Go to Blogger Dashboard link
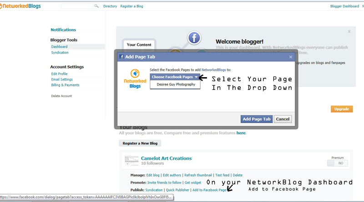Screen dimensions: 364x202 344,6
